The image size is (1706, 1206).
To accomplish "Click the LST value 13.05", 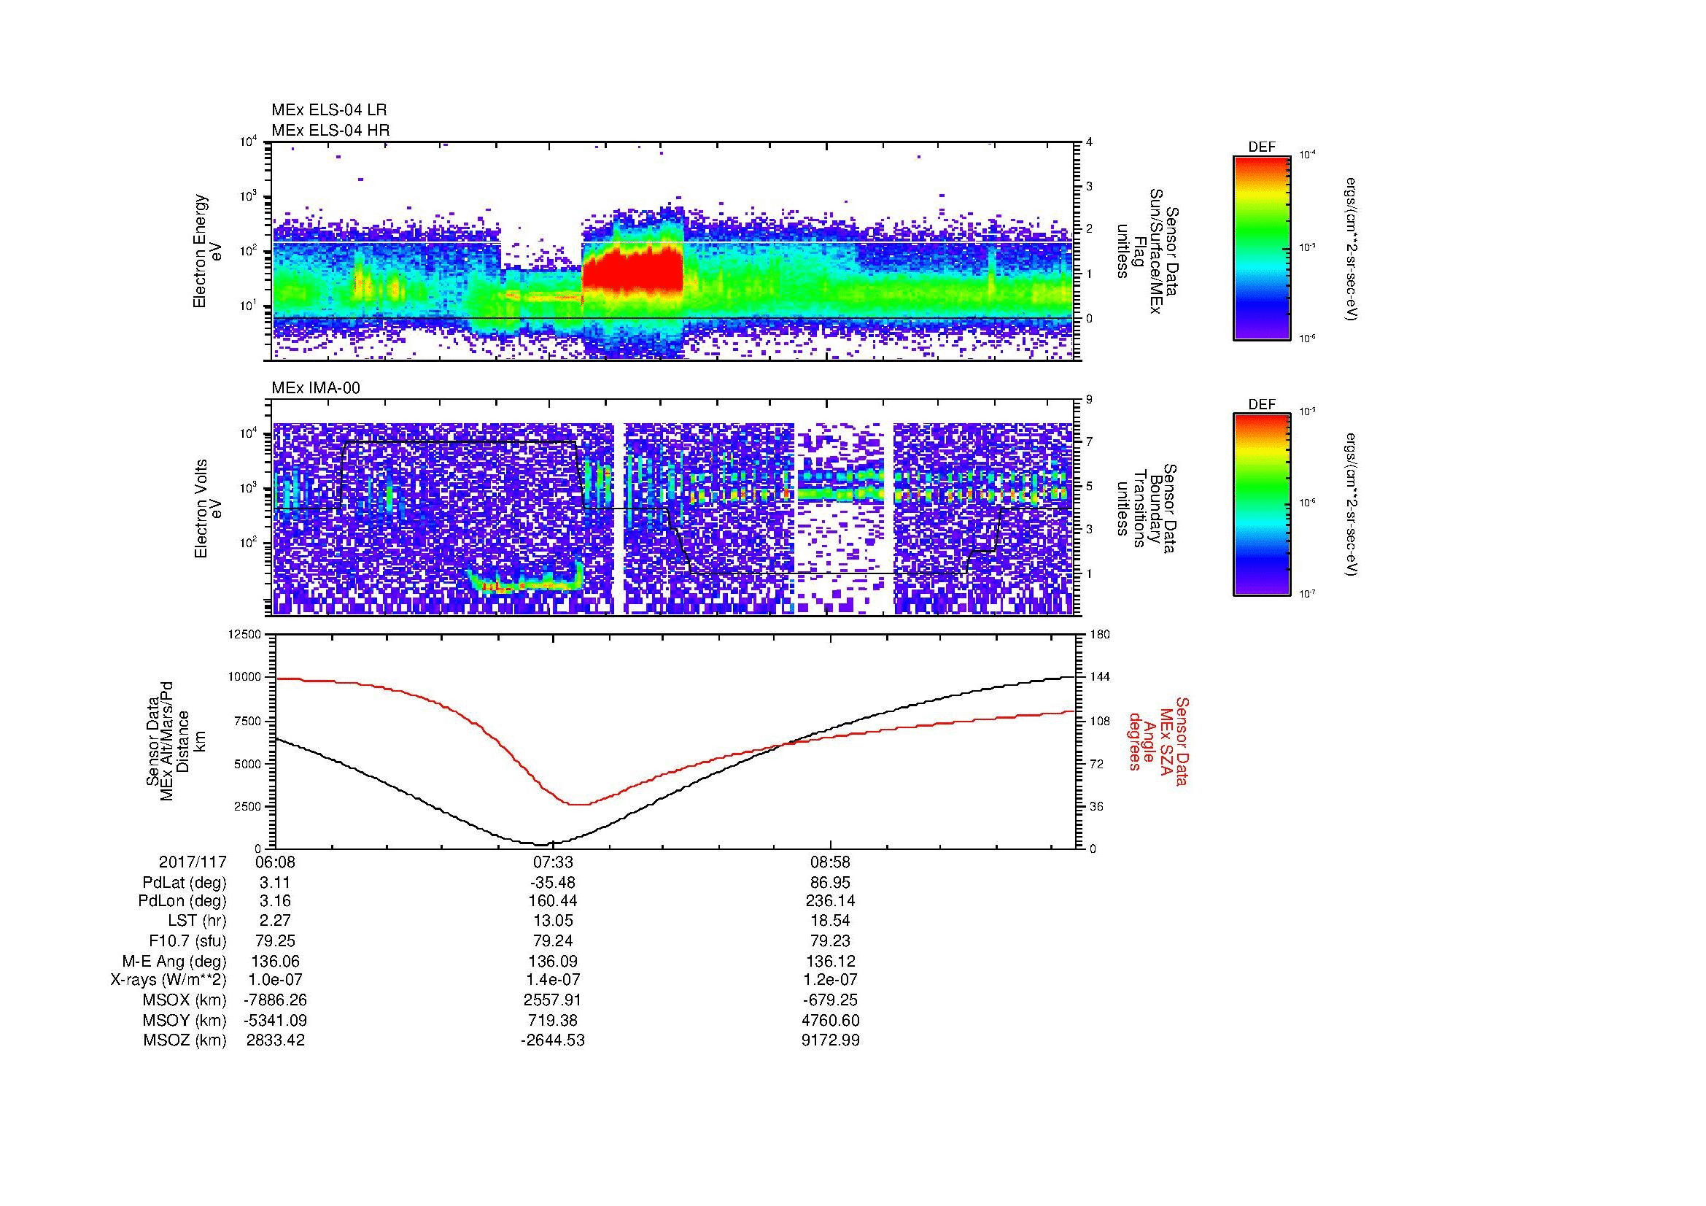I will click(553, 921).
